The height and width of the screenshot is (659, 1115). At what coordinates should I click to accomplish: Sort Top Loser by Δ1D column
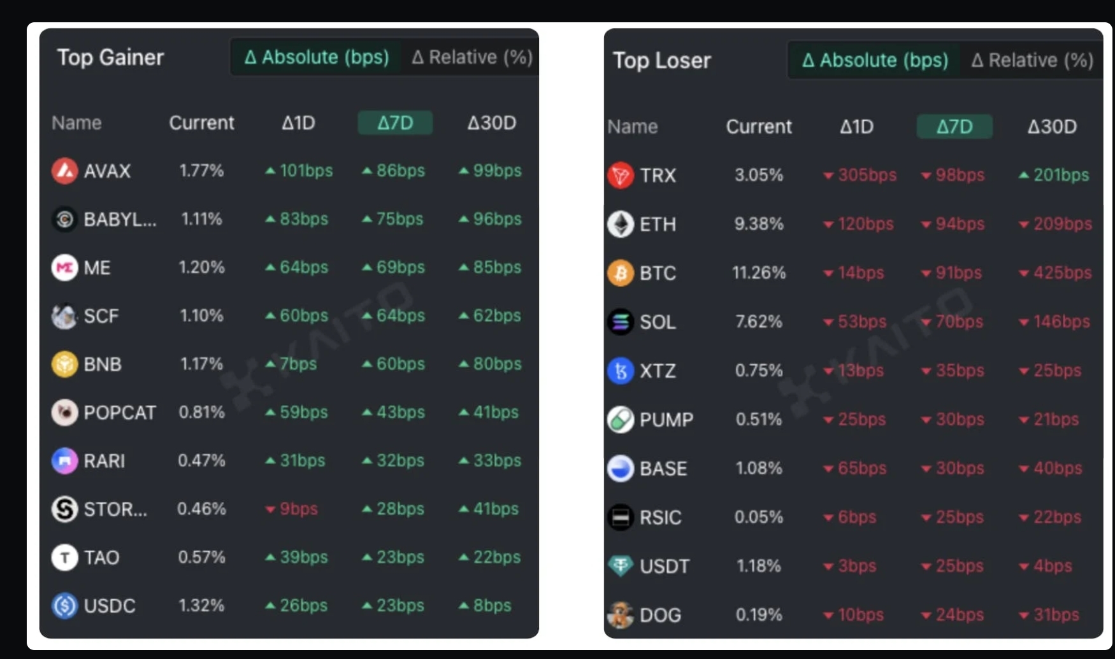point(856,127)
